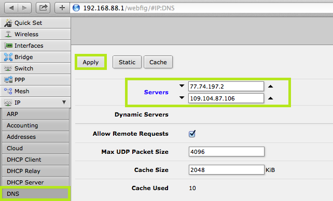Open the Mesh menu item
The image size is (333, 201).
pyautogui.click(x=35, y=91)
